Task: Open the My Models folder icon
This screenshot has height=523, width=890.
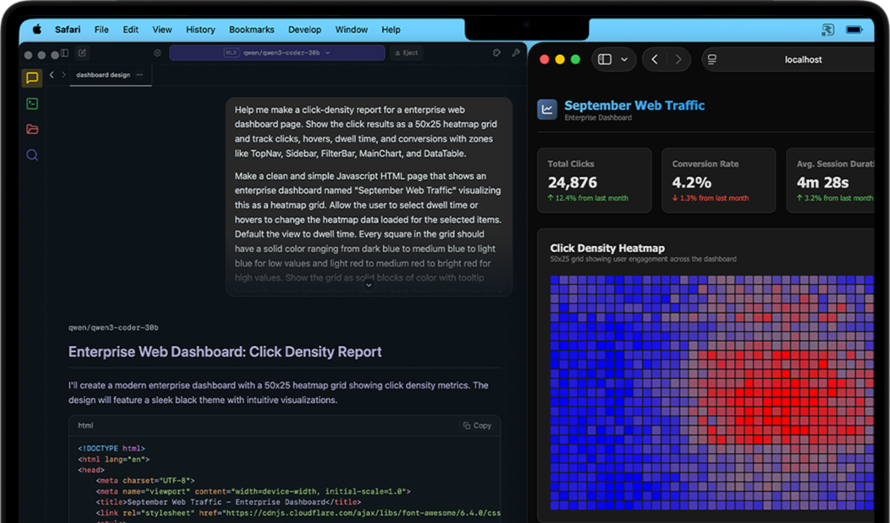Action: (31, 129)
